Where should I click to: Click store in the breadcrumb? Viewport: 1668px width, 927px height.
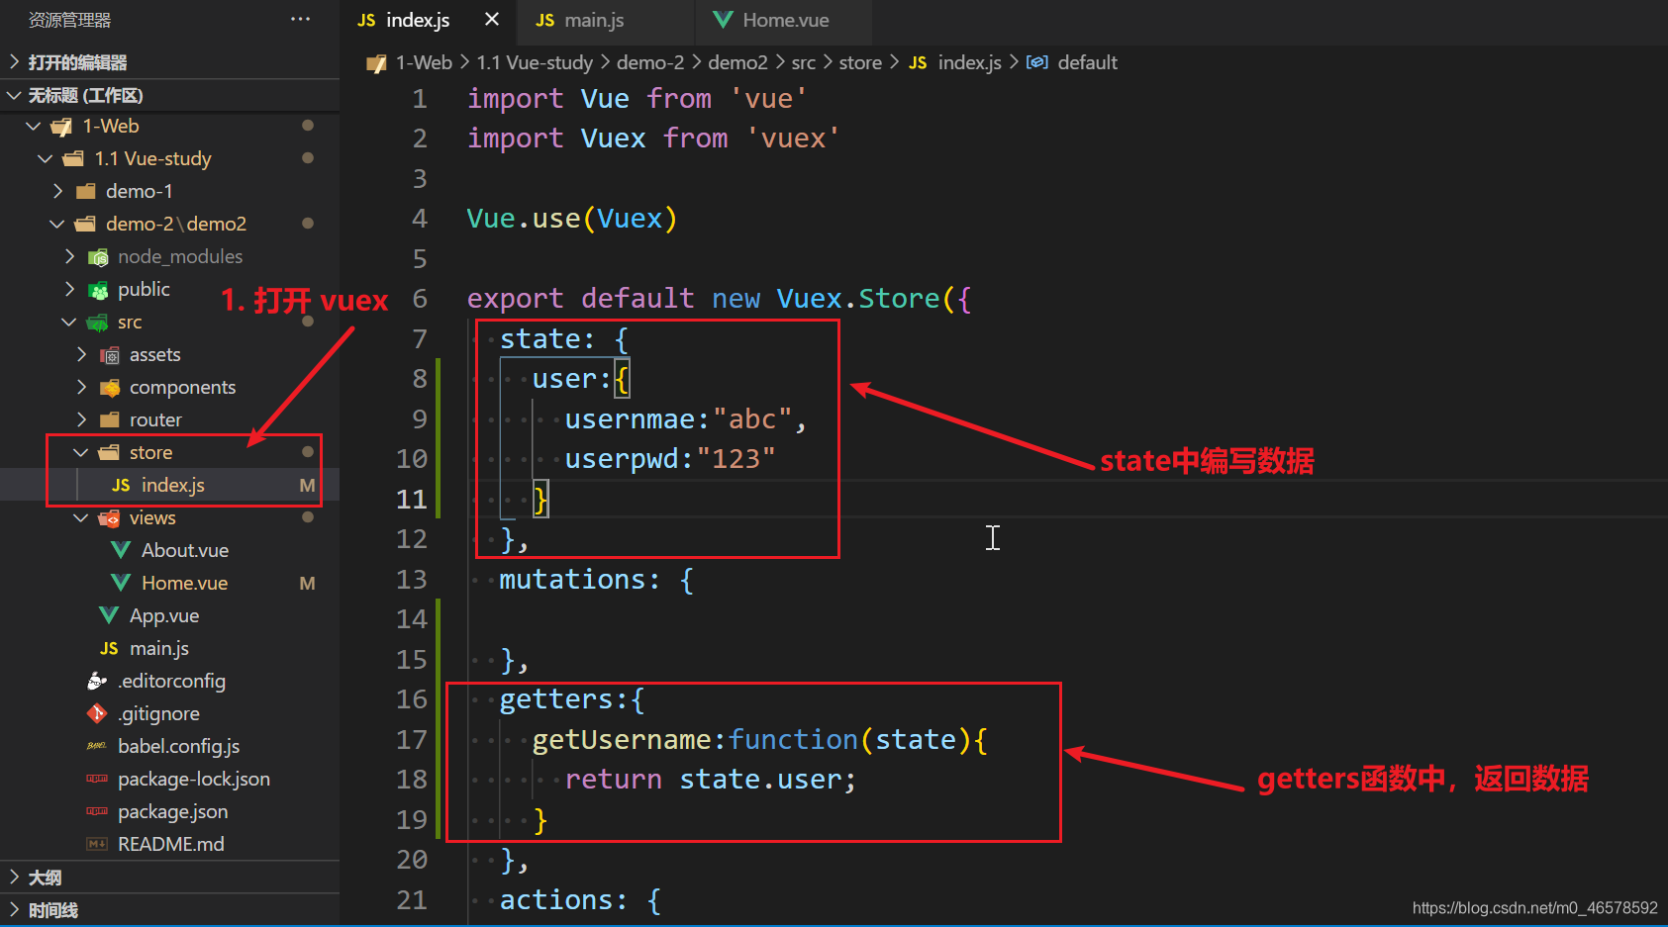point(860,62)
